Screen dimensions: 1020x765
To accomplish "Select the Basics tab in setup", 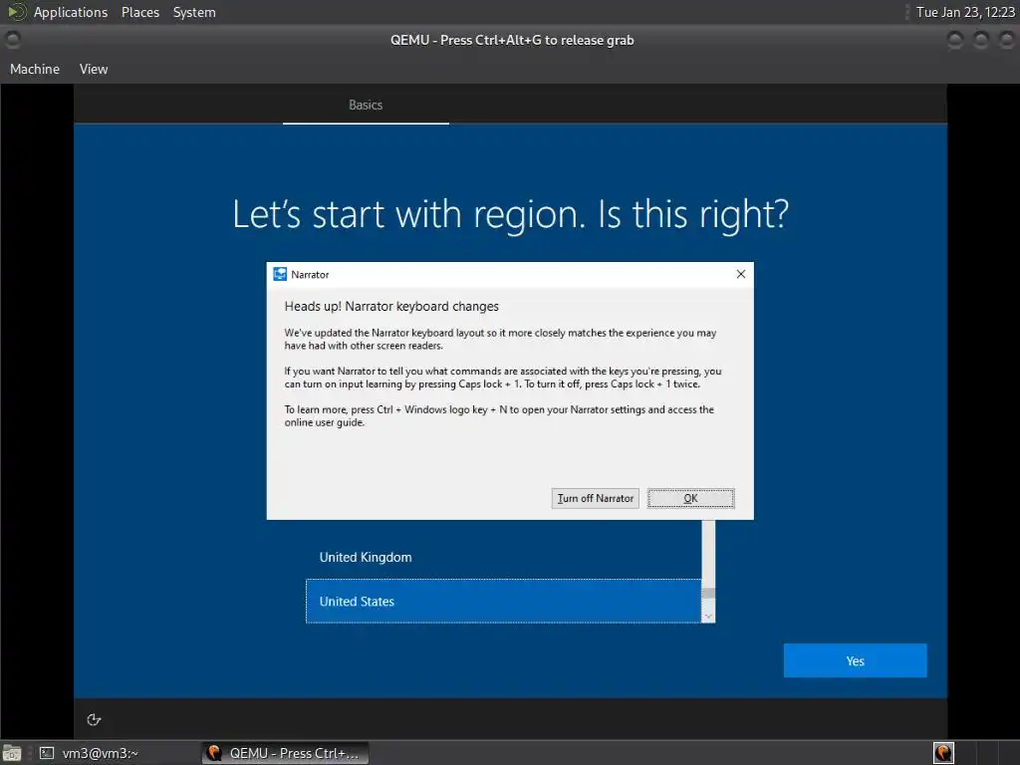I will click(366, 105).
